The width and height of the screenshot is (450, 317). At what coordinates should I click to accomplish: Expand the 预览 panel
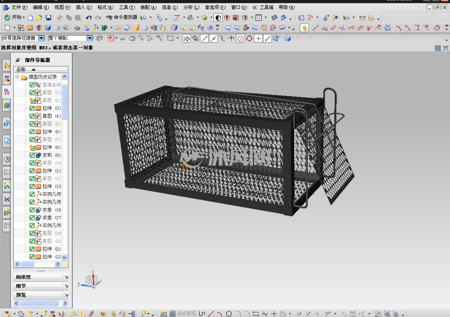41,295
